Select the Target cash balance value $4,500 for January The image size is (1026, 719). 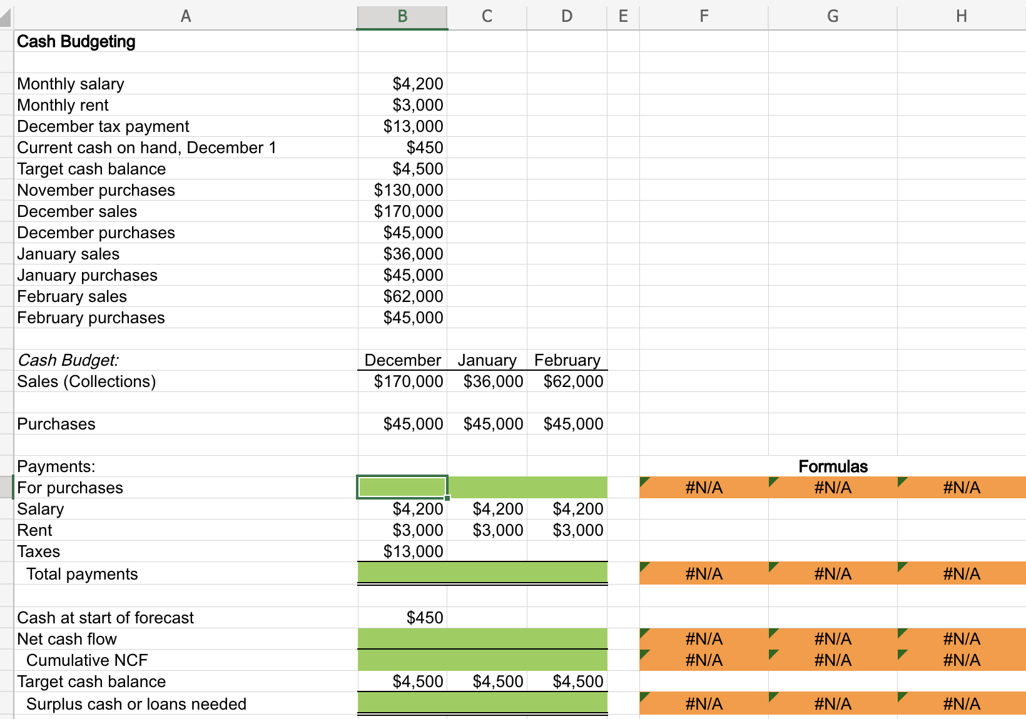click(x=487, y=681)
